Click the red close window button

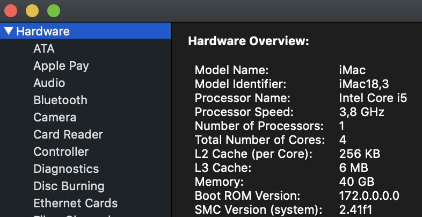[11, 10]
